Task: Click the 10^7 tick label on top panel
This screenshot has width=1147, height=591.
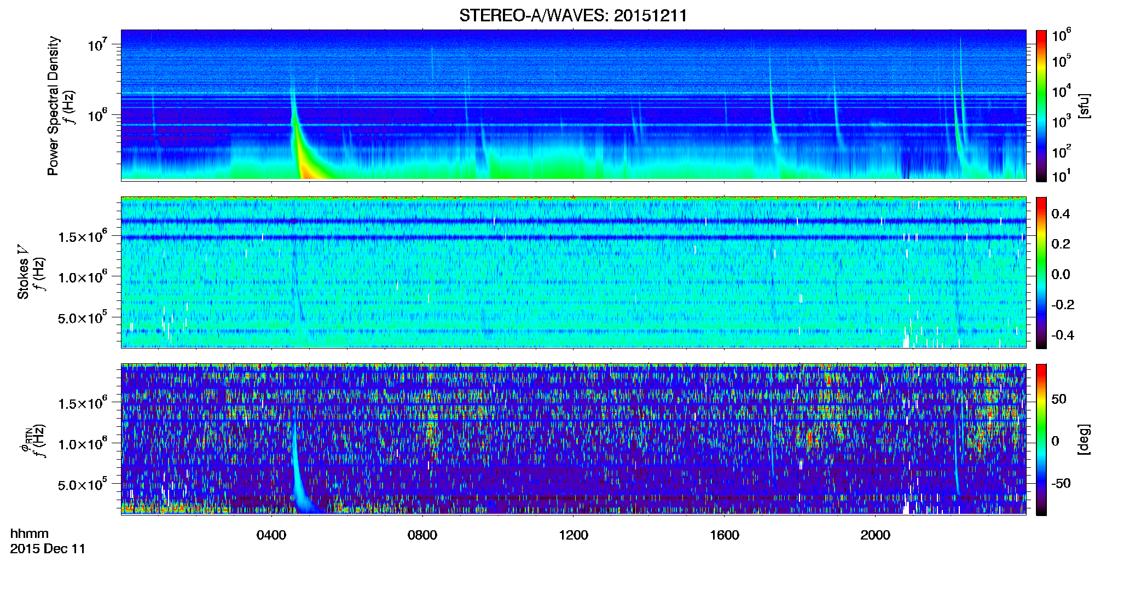Action: point(98,43)
